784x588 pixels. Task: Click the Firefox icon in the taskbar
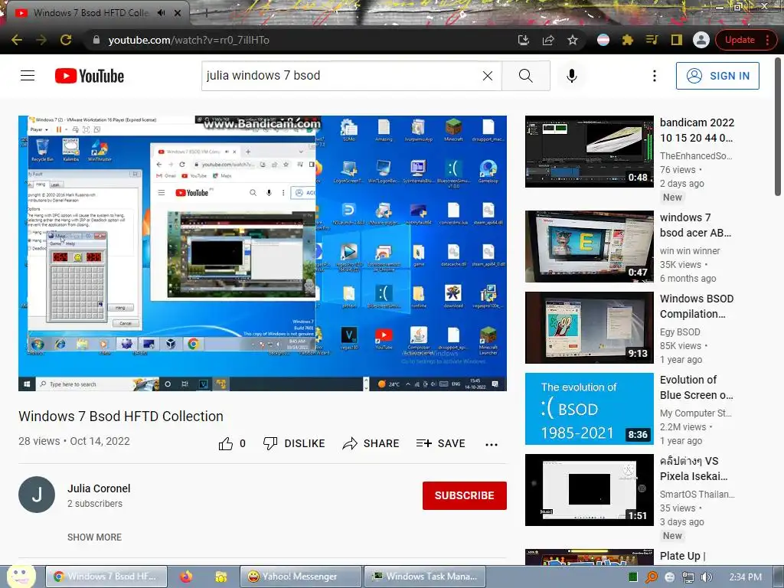pyautogui.click(x=186, y=577)
